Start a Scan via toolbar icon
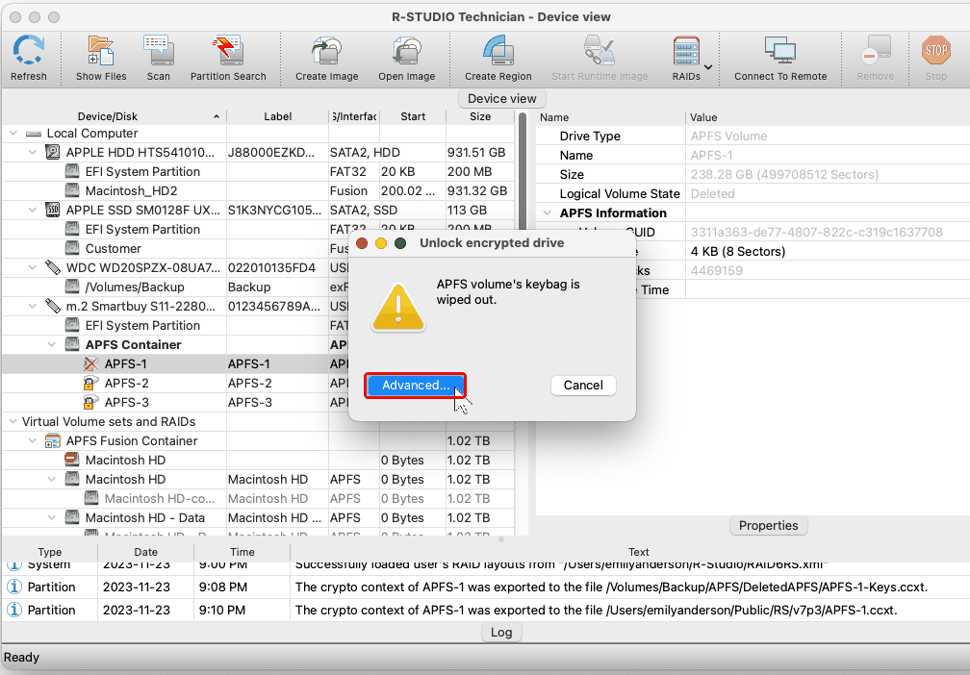This screenshot has width=970, height=675. [159, 51]
